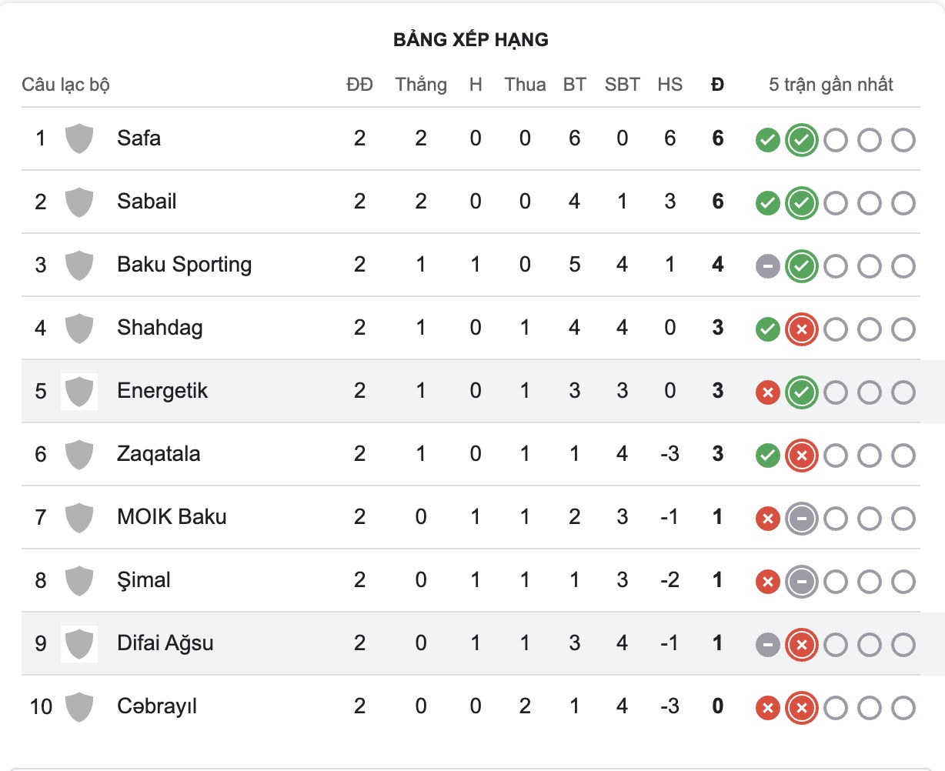The height and width of the screenshot is (771, 945).
Task: Sort table by the Thắng column
Action: (x=421, y=85)
